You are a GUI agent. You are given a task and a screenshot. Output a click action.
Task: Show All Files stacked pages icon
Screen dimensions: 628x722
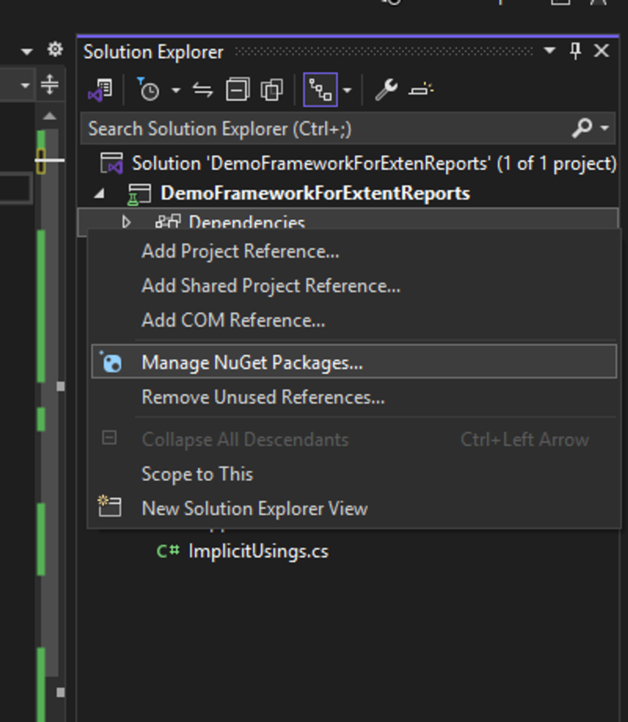click(272, 90)
